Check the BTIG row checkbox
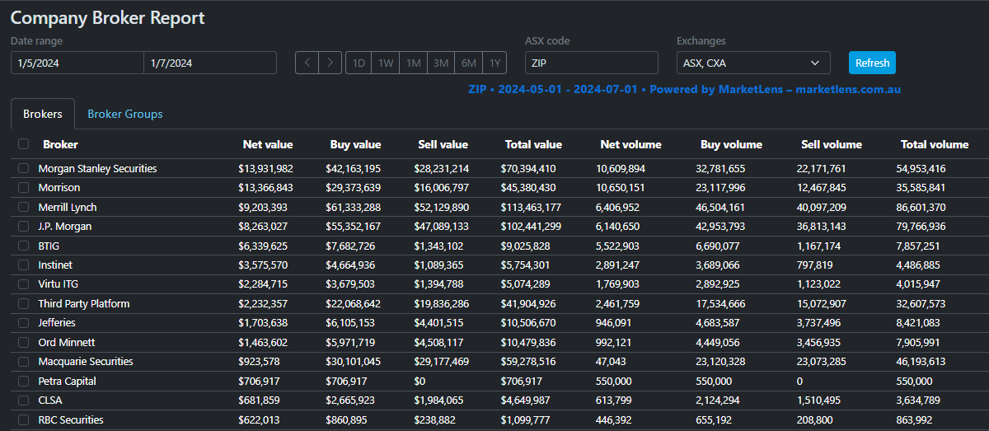The height and width of the screenshot is (431, 989). (x=23, y=246)
